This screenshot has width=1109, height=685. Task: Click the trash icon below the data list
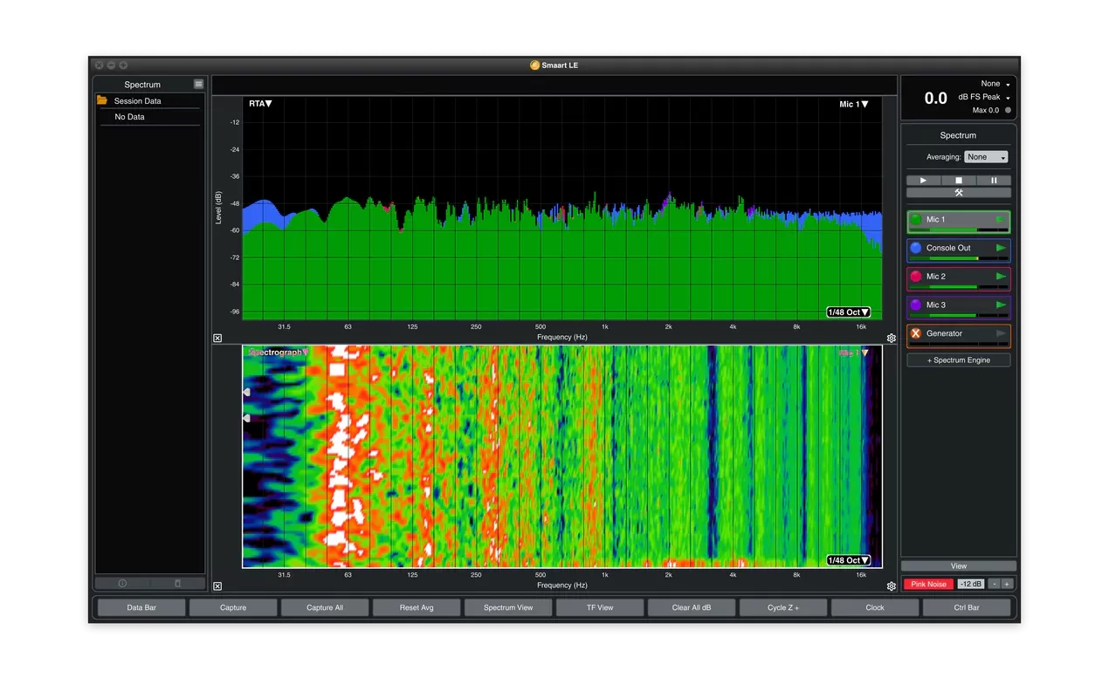coord(177,583)
